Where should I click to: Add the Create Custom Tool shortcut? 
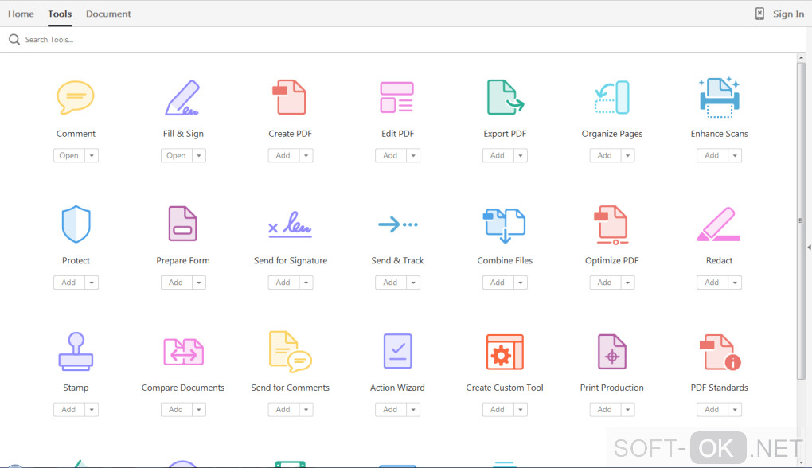[498, 409]
